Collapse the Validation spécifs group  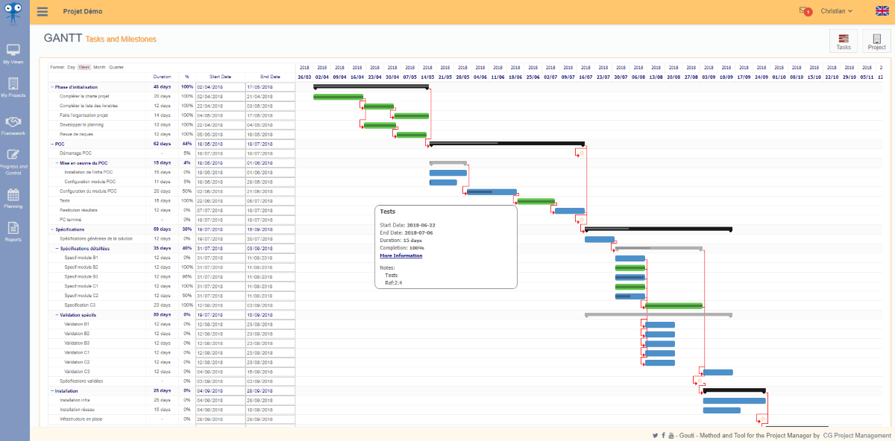57,315
